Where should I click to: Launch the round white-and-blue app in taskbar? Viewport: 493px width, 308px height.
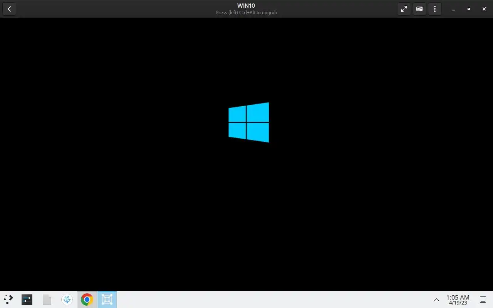[x=67, y=300]
